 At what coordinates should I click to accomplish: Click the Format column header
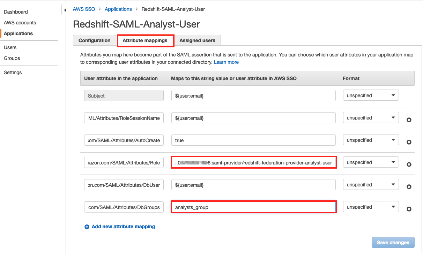point(351,78)
